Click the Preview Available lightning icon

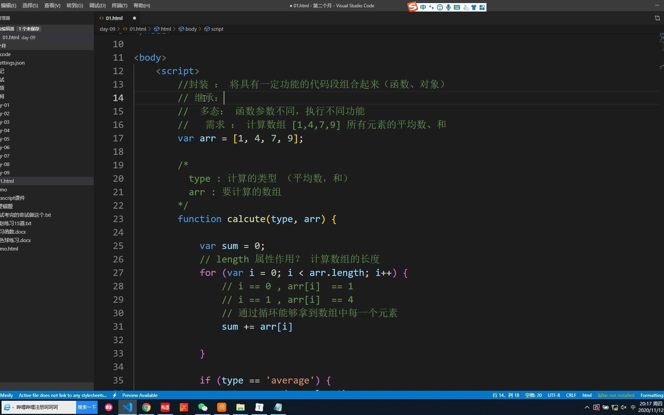click(x=115, y=395)
